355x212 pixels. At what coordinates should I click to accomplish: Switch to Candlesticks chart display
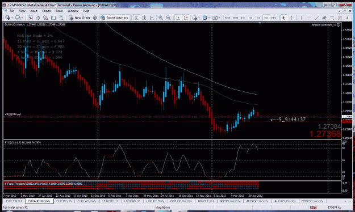pos(144,18)
